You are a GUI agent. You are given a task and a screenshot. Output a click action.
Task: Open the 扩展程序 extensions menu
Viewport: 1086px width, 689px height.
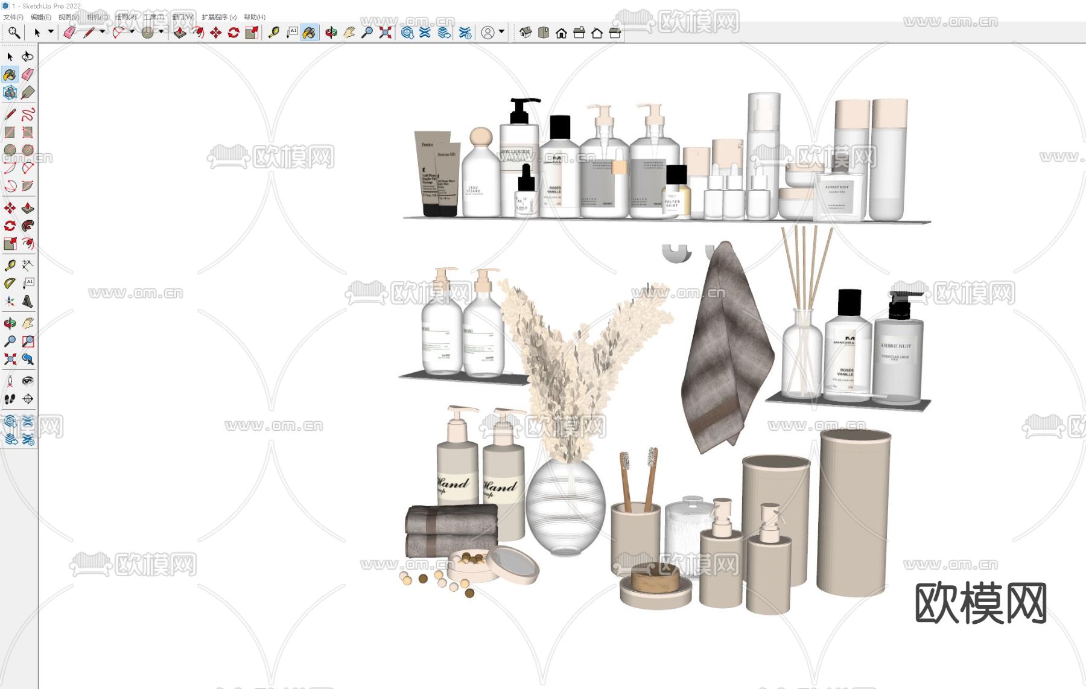coord(218,17)
